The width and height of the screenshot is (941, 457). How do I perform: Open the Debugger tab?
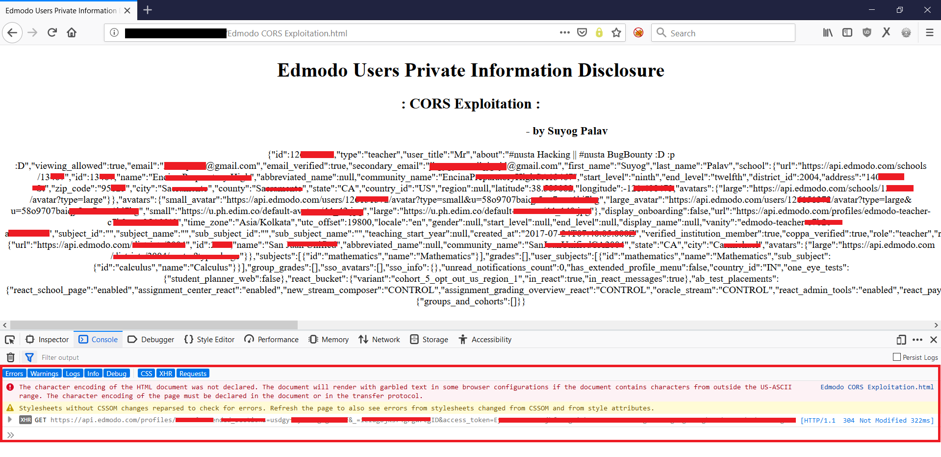point(151,340)
